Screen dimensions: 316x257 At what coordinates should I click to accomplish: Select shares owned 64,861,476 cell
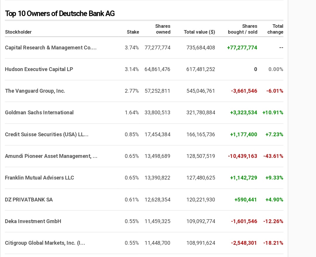tap(157, 69)
